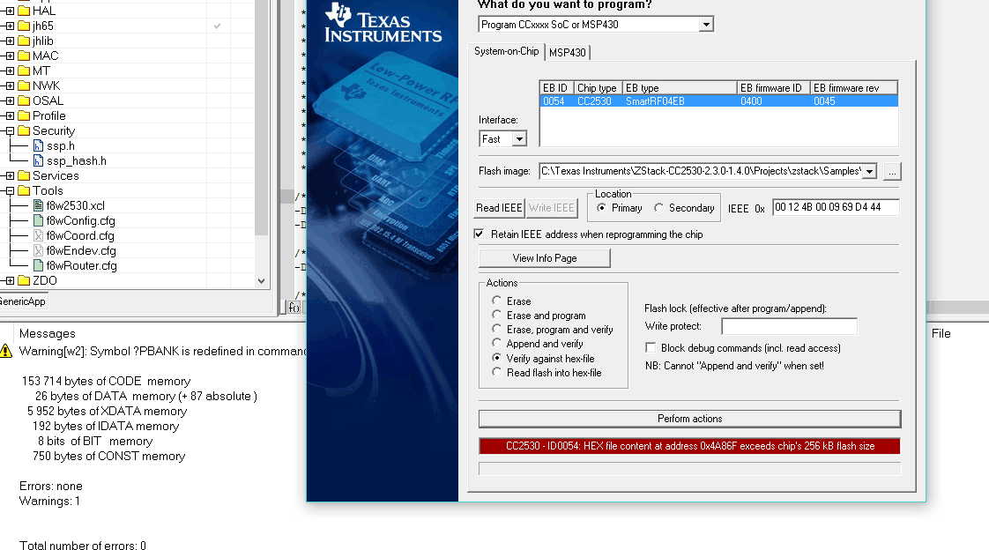This screenshot has height=550, width=989.
Task: Click the workspace tree scroll down arrow
Action: tap(262, 281)
